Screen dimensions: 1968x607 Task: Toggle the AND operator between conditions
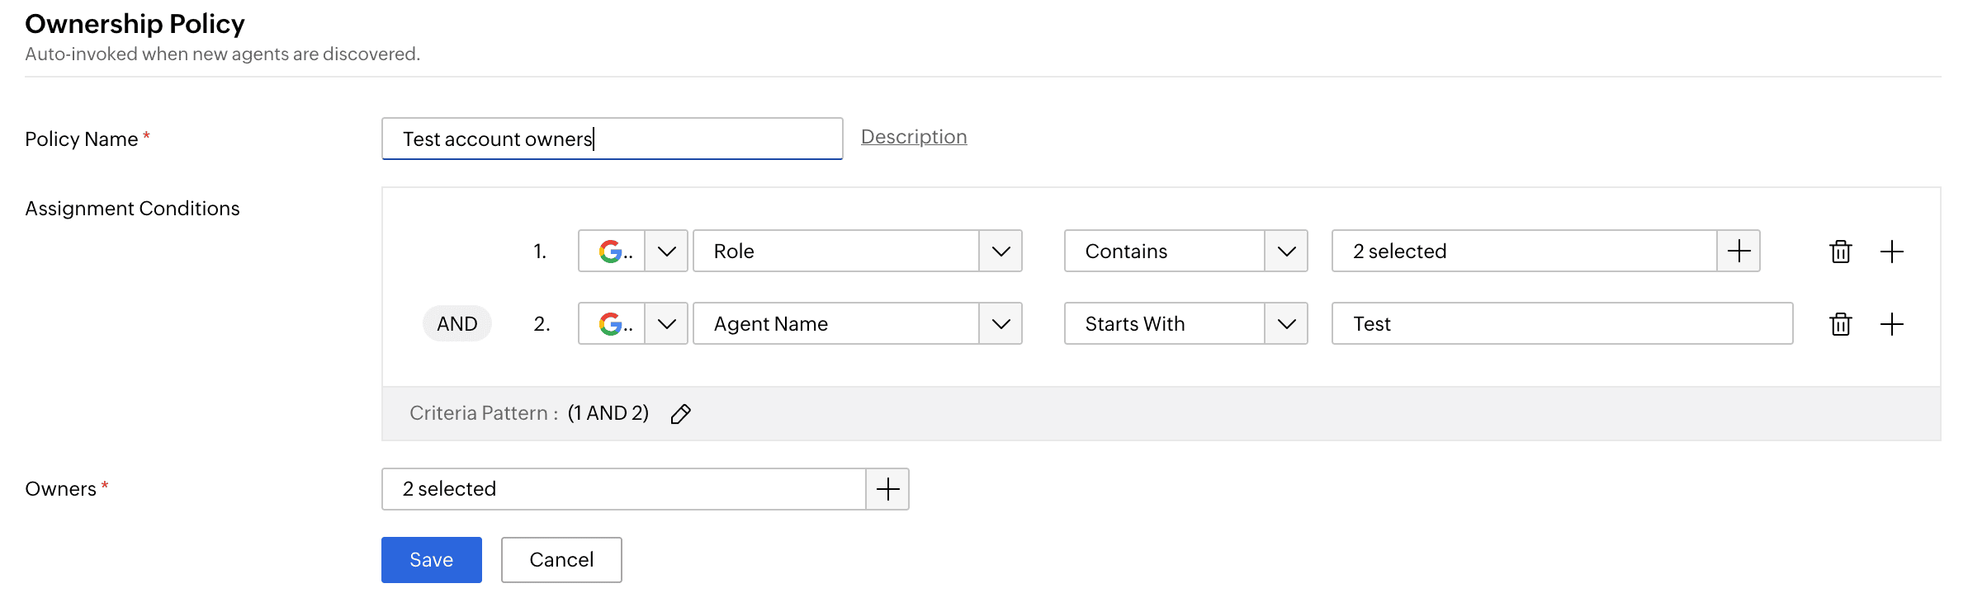click(457, 323)
